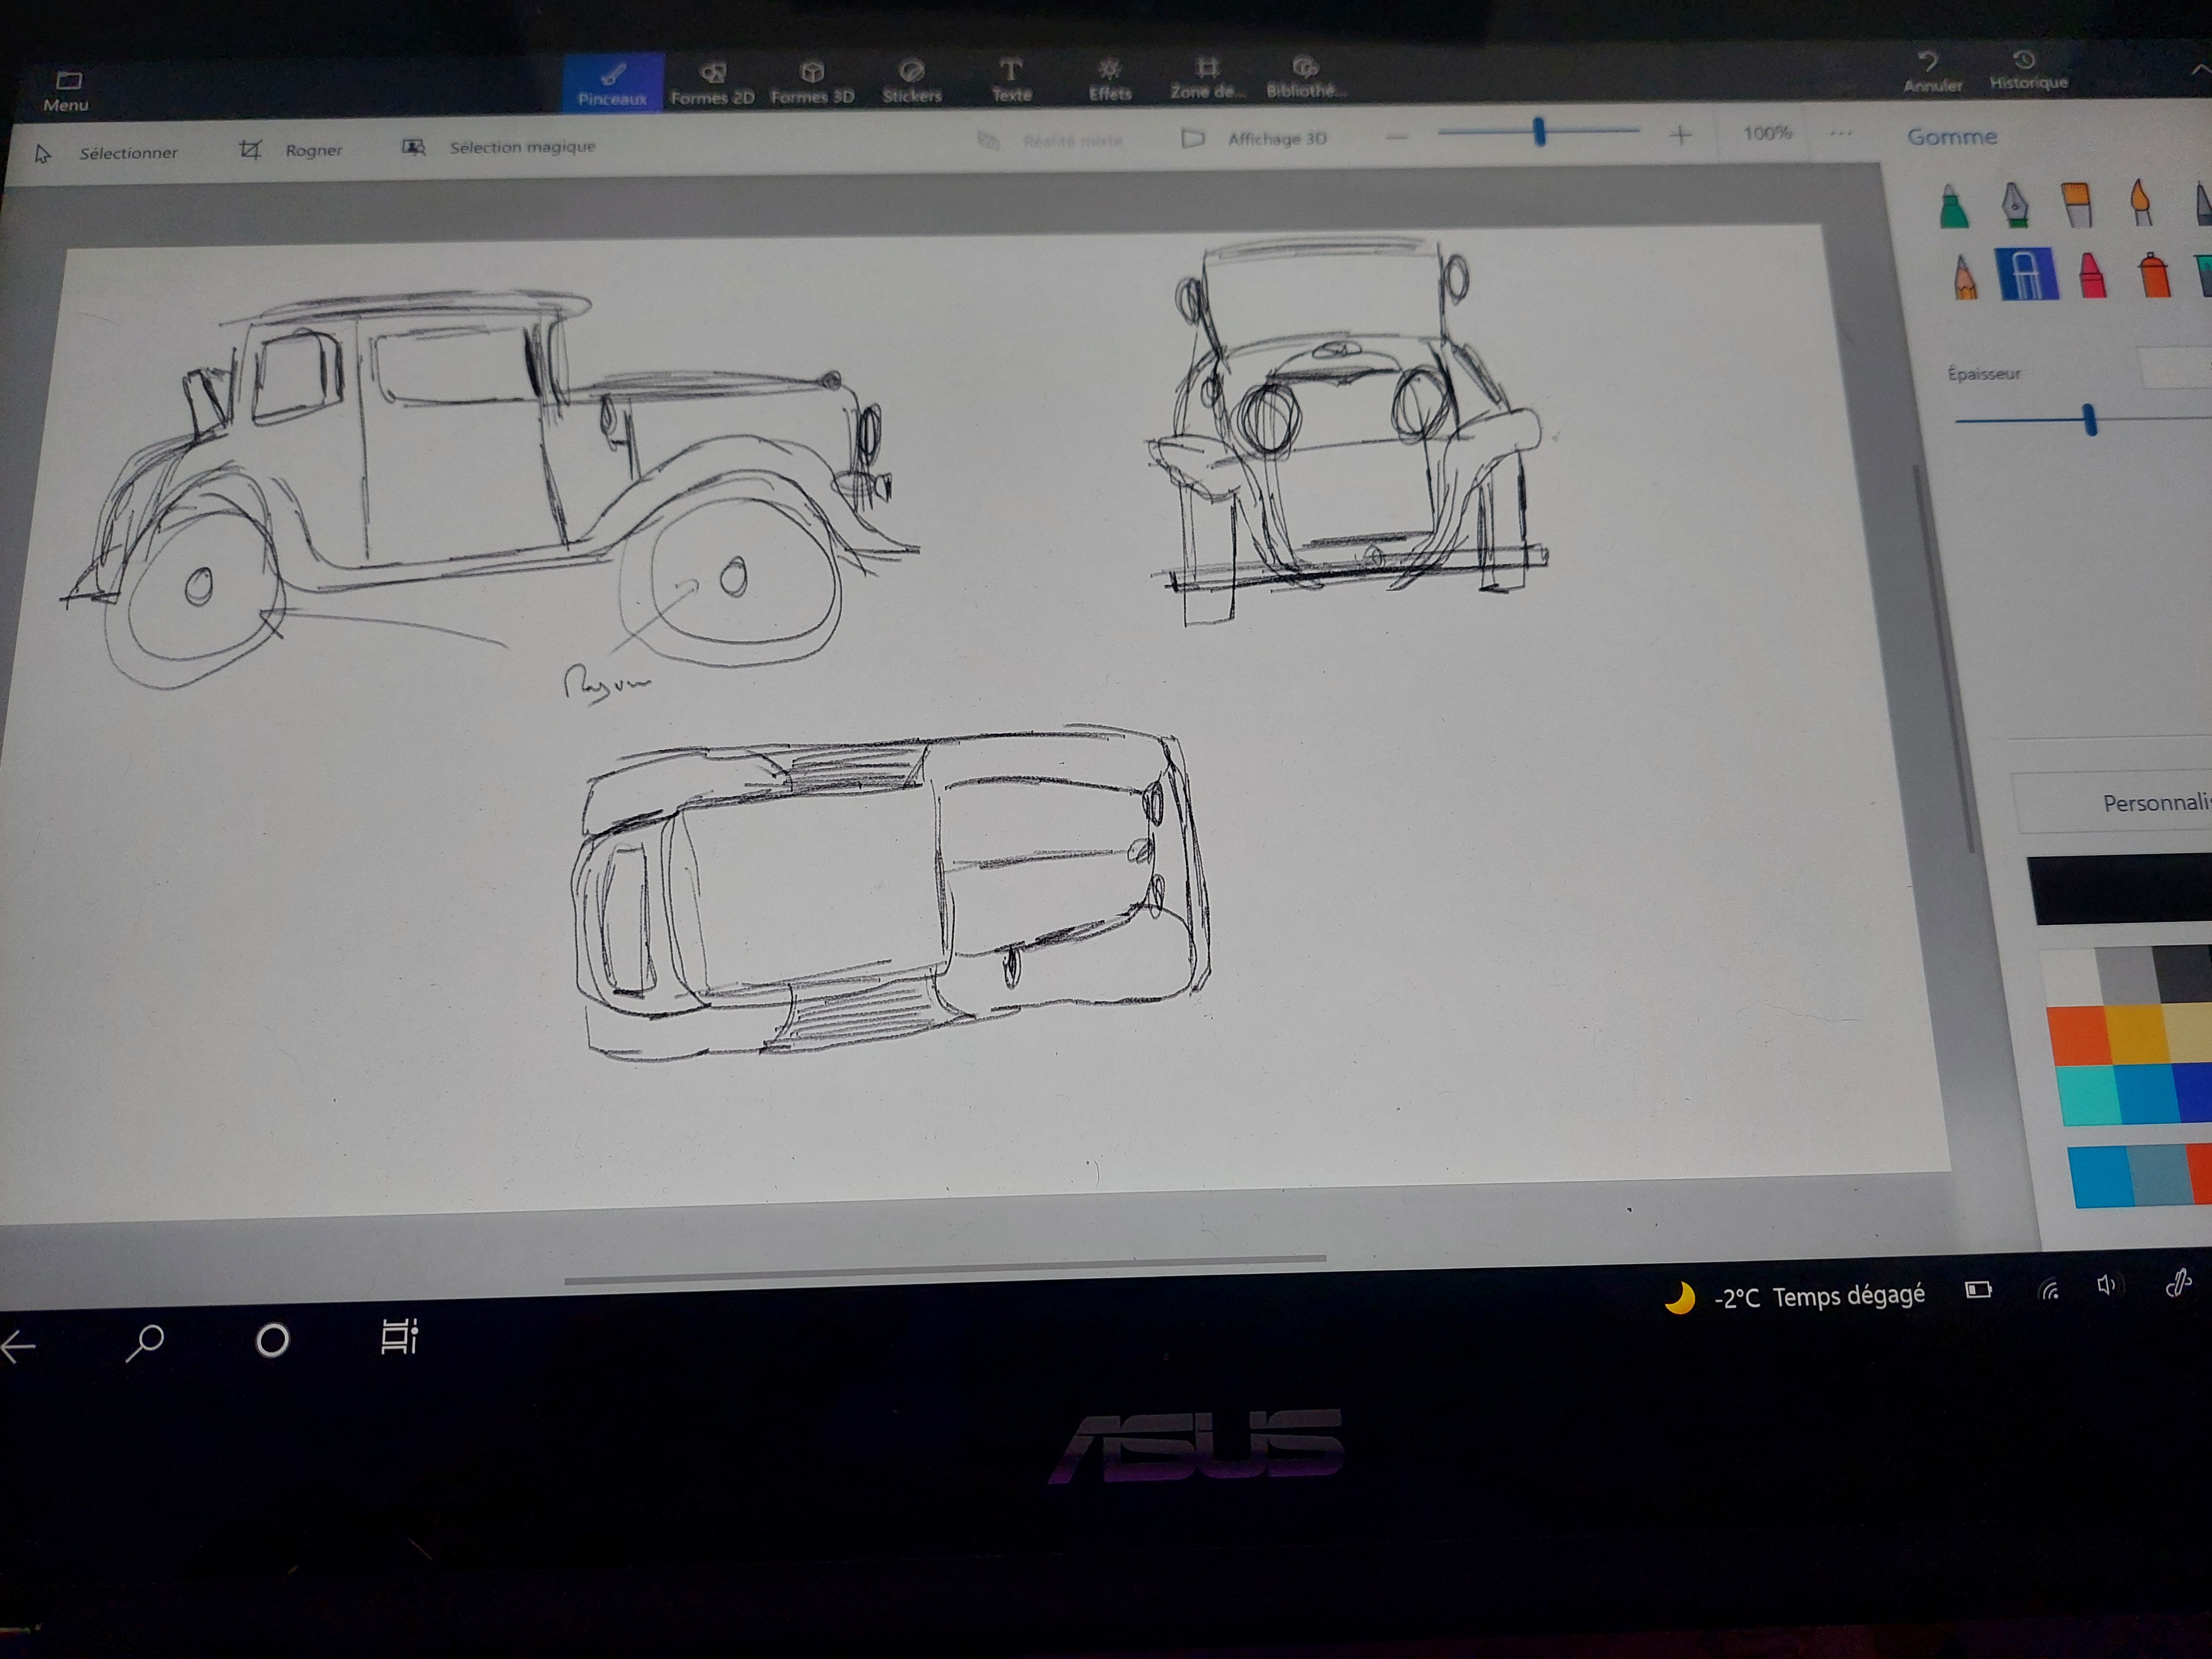Open the Menu folder
The image size is (2212, 1659).
tap(67, 90)
